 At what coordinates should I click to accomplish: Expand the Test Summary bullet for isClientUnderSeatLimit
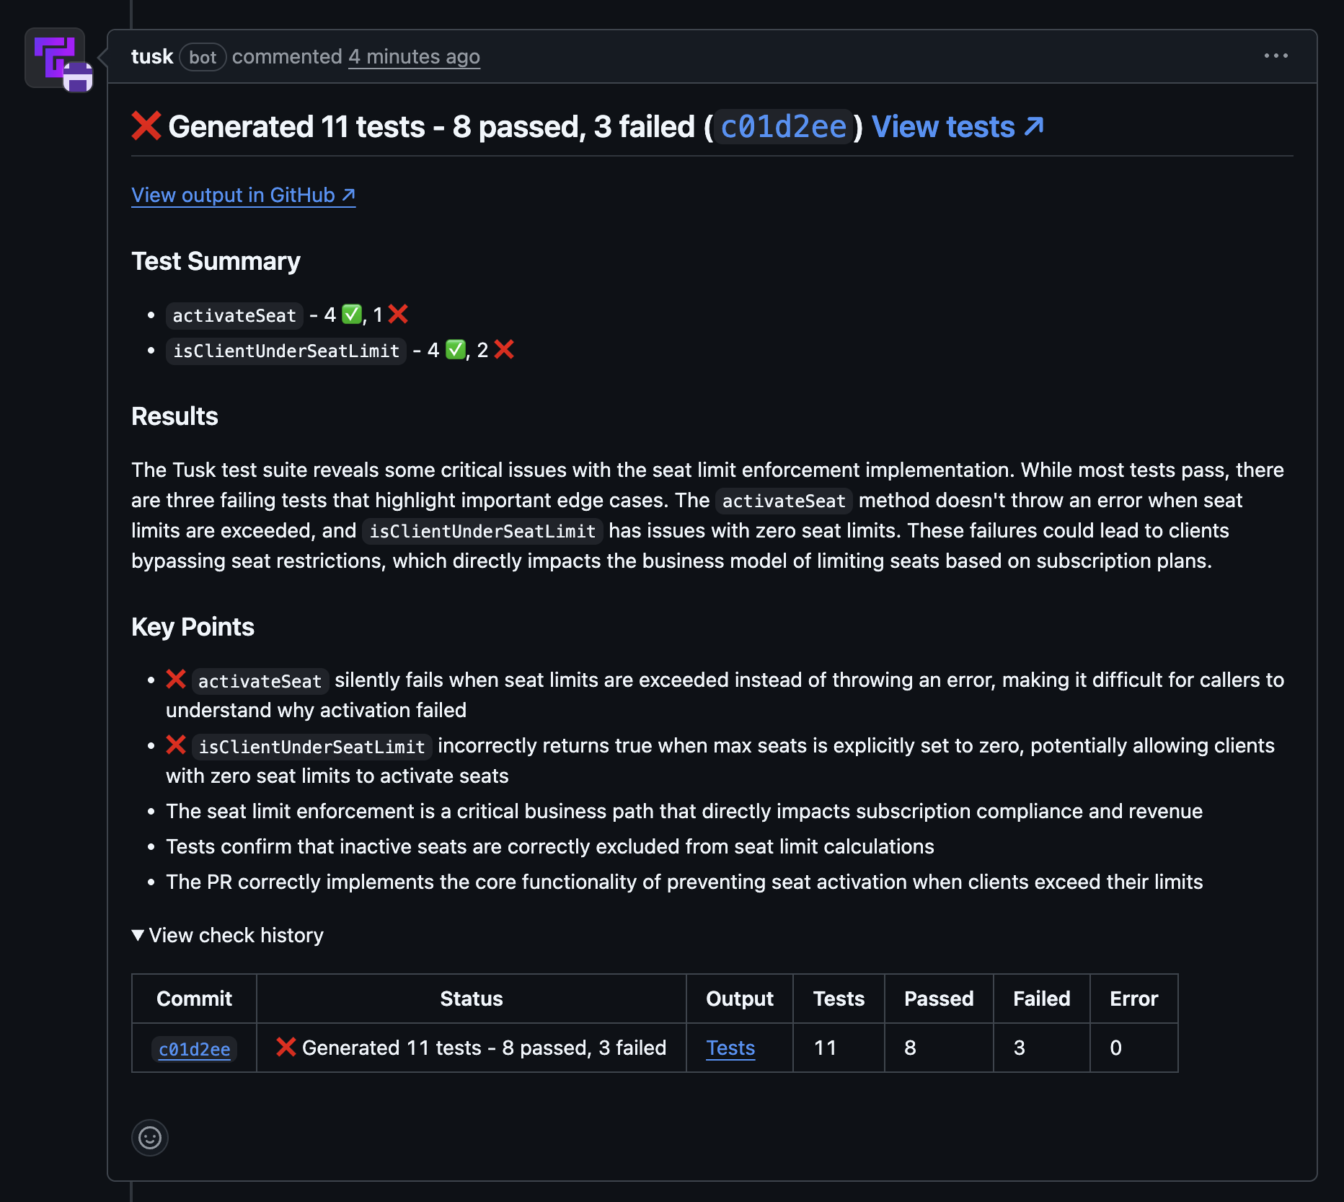[286, 351]
